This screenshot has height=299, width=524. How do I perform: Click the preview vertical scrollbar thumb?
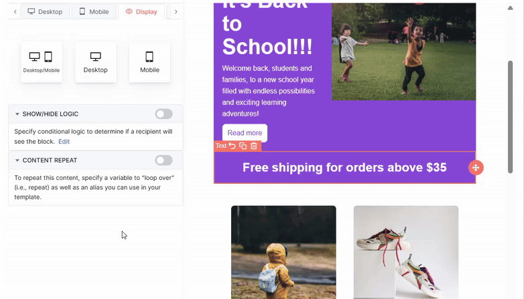(510, 117)
